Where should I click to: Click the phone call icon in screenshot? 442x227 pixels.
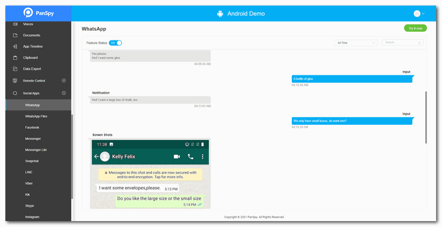191,157
